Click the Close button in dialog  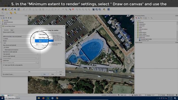53,74
